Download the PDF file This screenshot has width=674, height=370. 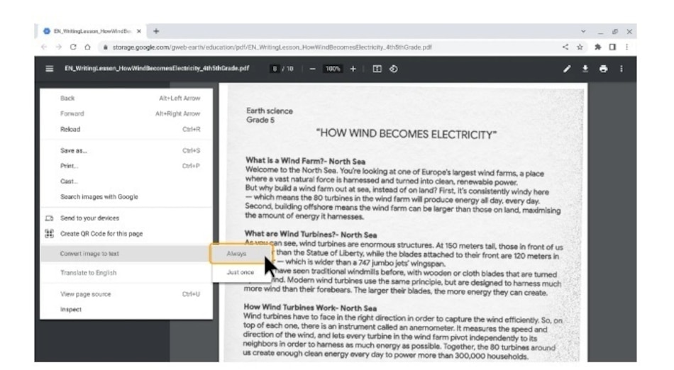click(x=585, y=69)
